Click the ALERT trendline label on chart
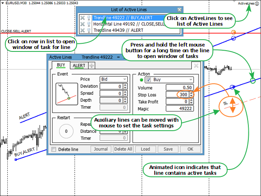Image resolution: width=261 pixels, height=196 pixels. click(x=24, y=116)
